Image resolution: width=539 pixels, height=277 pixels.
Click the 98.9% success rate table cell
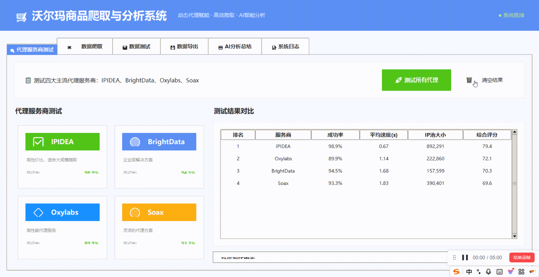(x=335, y=146)
